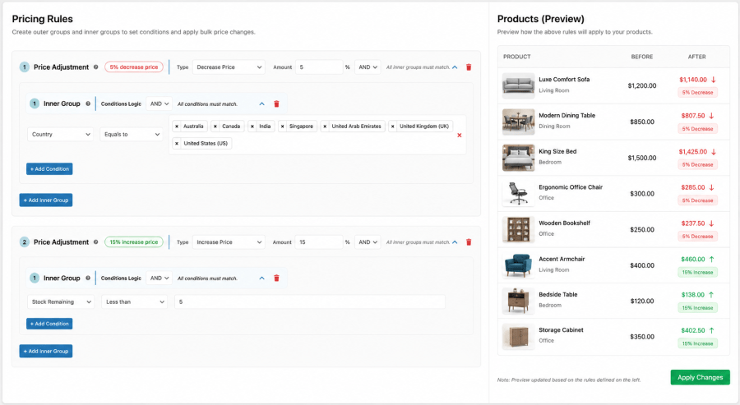The width and height of the screenshot is (740, 405).
Task: Click the Bedside Table product name
Action: coord(557,294)
